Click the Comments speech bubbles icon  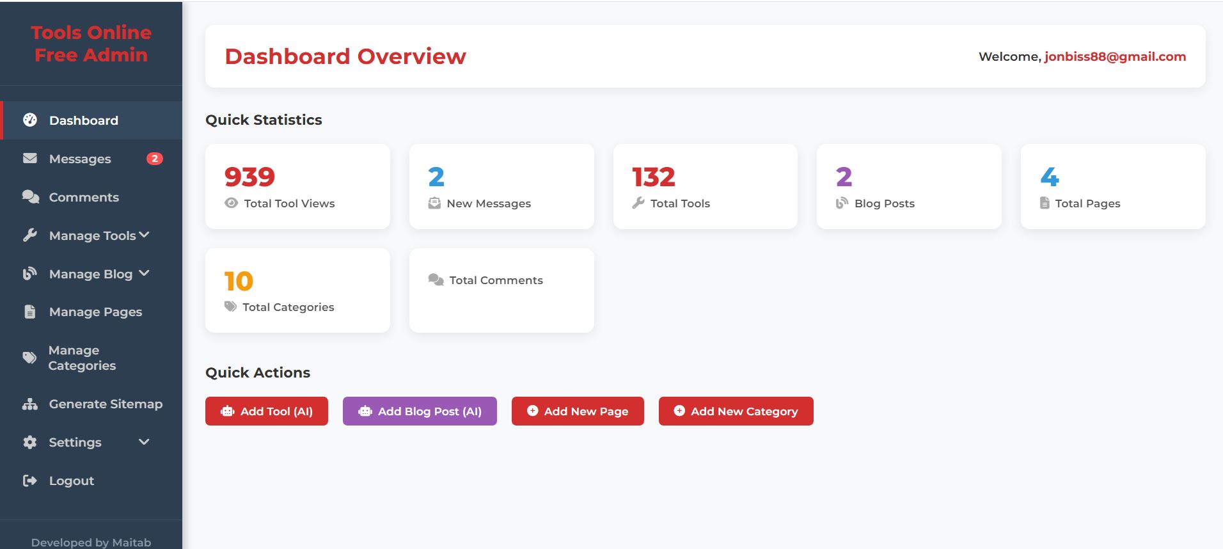(x=30, y=196)
